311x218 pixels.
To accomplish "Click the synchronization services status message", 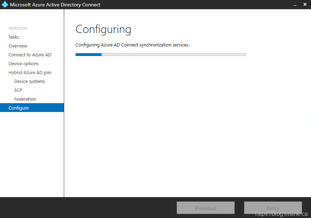I will (132, 45).
